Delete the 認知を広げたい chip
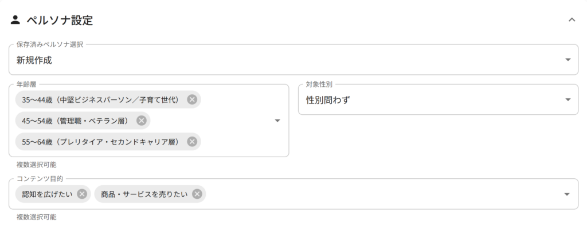Image resolution: width=587 pixels, height=228 pixels. (82, 194)
